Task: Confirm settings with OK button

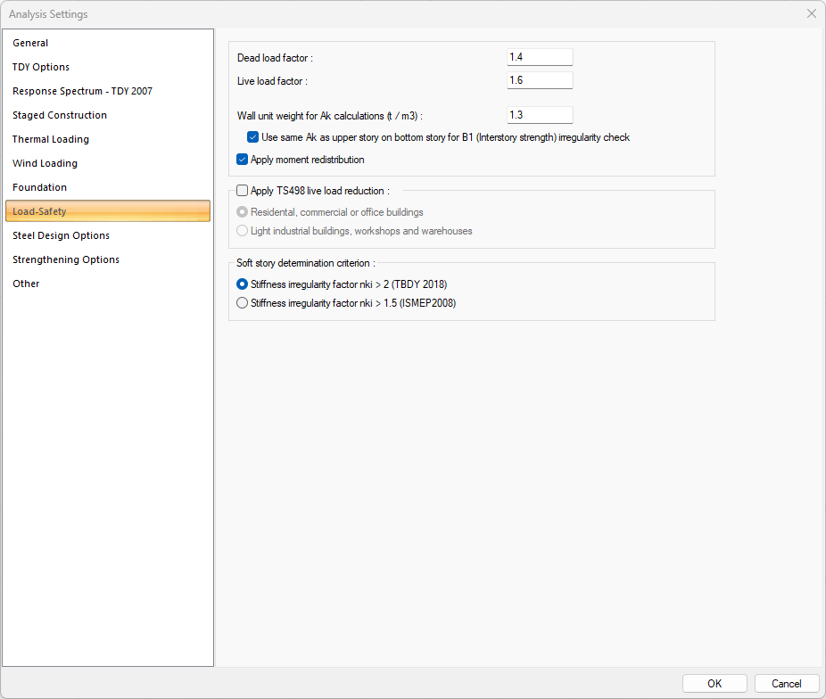Action: click(x=714, y=683)
